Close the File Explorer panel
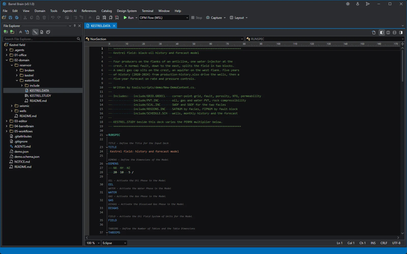 coord(79,26)
